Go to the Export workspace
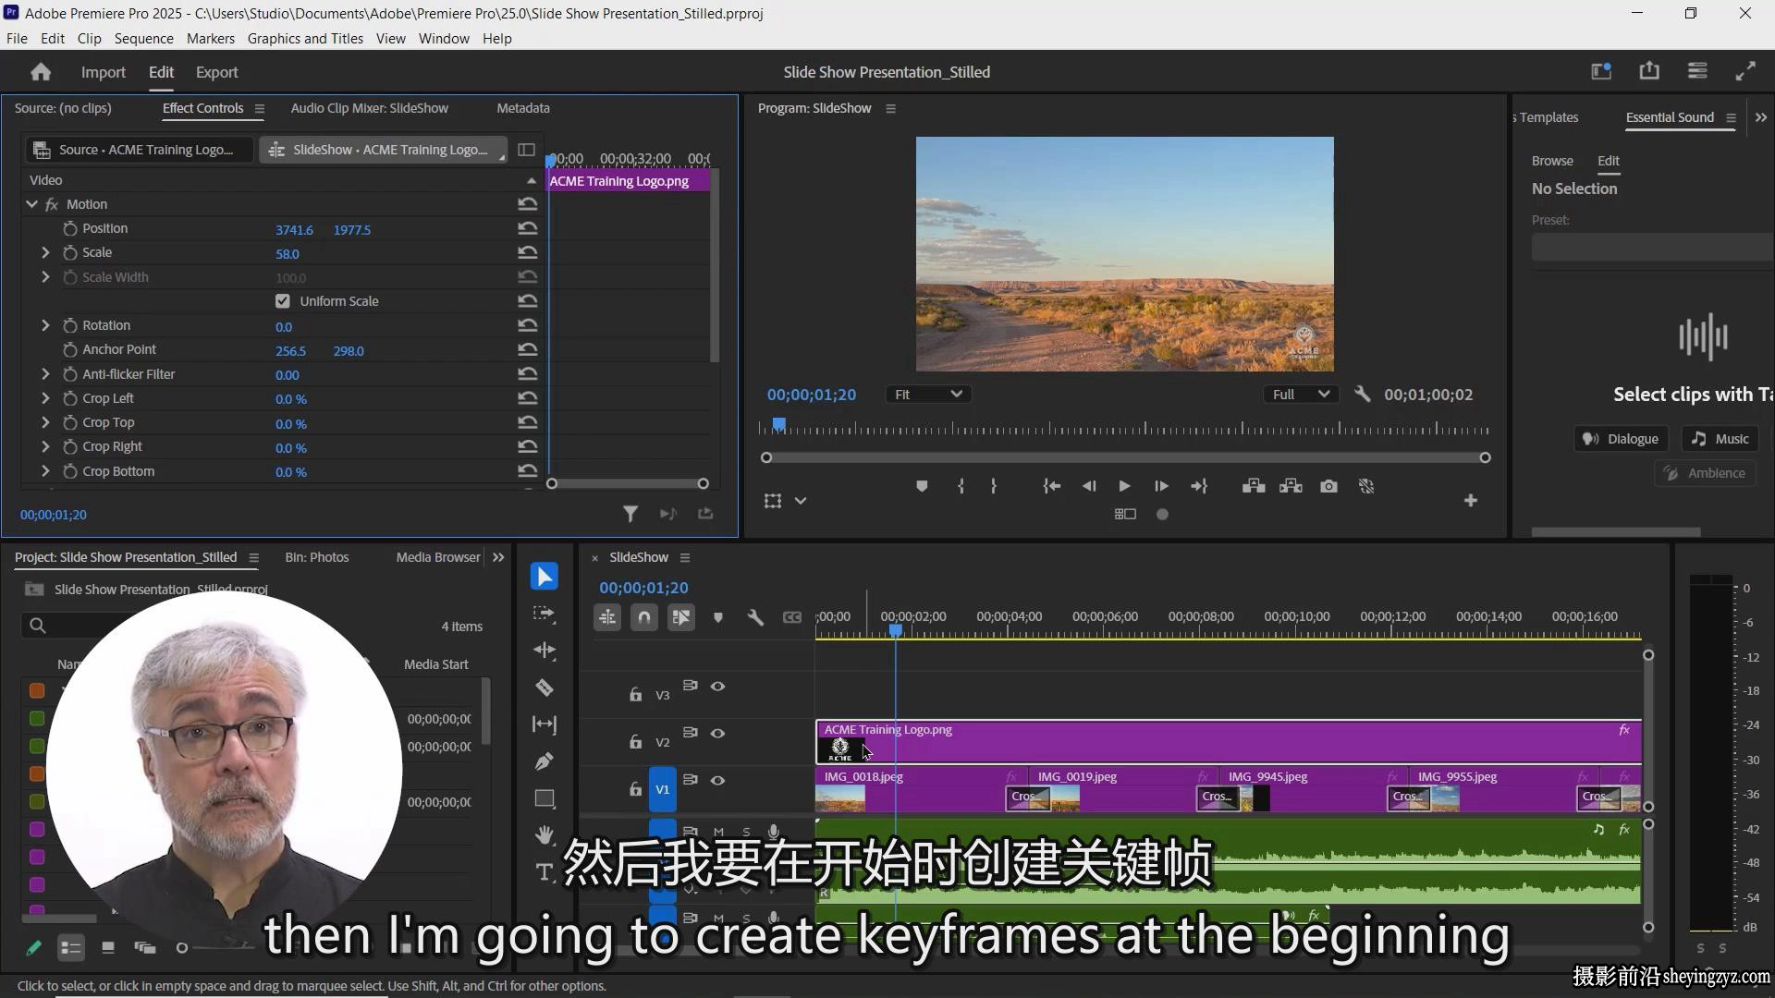 [x=216, y=72]
